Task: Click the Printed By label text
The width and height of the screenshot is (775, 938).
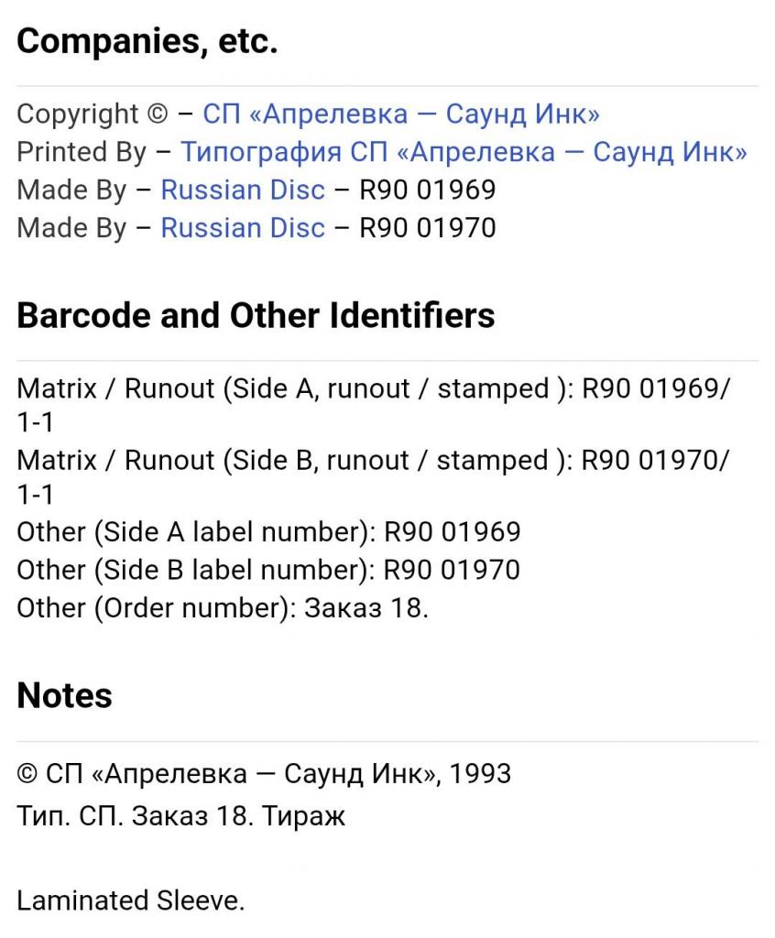Action: [x=81, y=152]
